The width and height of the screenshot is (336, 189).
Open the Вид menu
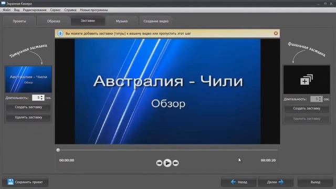[x=17, y=10]
